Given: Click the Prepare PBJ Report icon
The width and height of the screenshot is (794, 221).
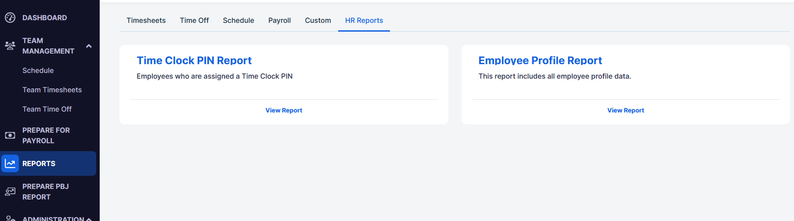Looking at the screenshot, I should (10, 192).
